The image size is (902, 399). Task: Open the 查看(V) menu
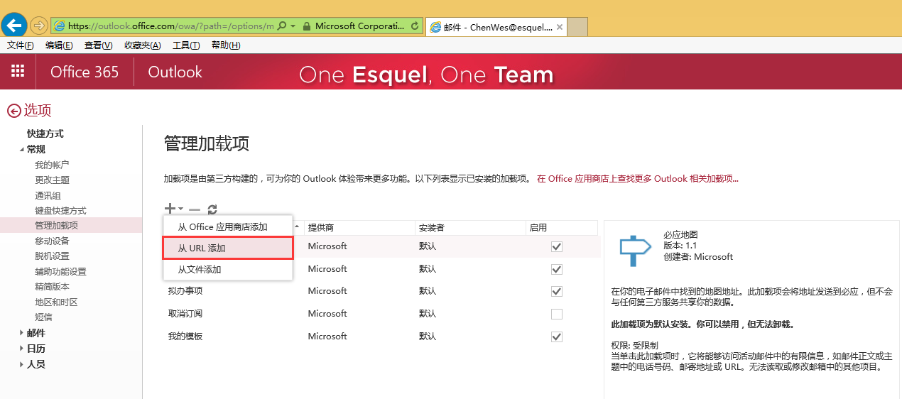coord(98,45)
